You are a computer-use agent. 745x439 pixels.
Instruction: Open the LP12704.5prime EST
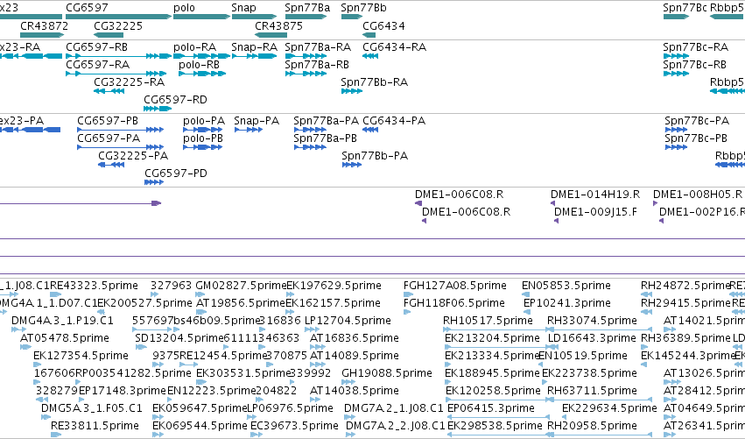pyautogui.click(x=312, y=329)
